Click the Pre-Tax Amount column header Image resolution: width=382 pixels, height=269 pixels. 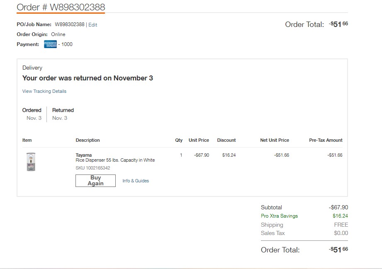point(326,140)
